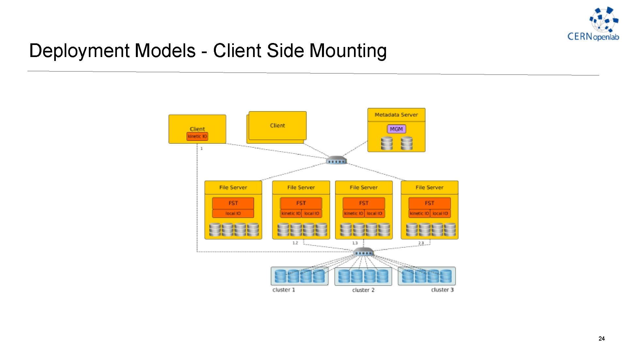Screen dimensions: 627x352
Task: Click the slide page number 24
Action: (602, 339)
